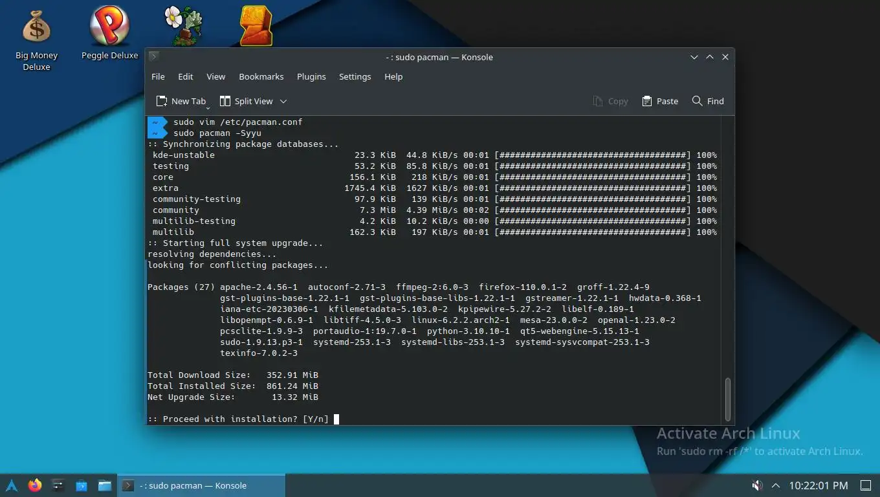
Task: Click the 'Total Installed Size' line
Action: coord(233,386)
